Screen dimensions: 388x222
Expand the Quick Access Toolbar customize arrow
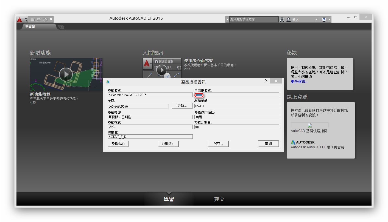click(x=51, y=19)
